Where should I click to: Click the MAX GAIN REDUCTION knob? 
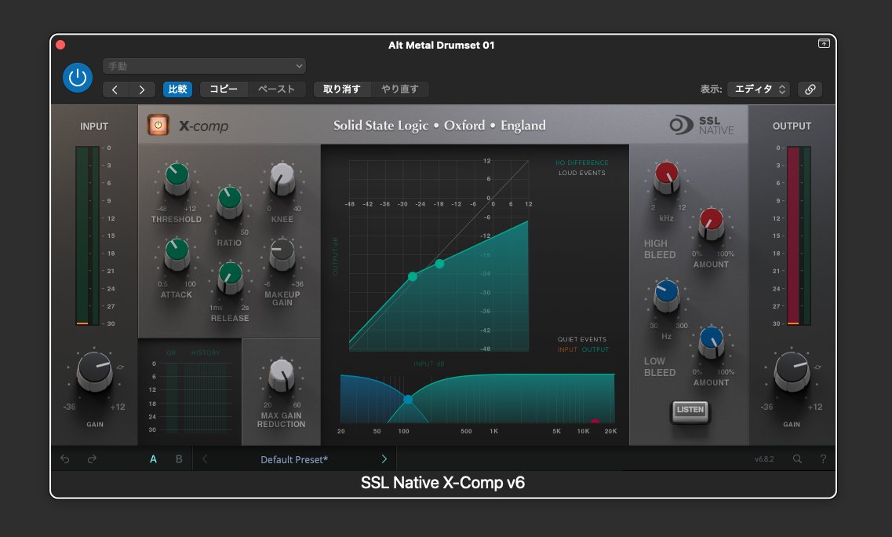(x=281, y=374)
